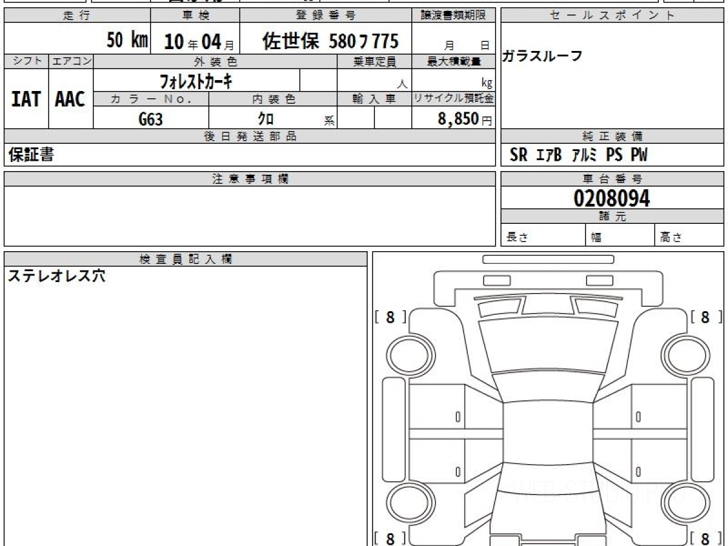Click the windshield in the car diagram

coord(548,346)
